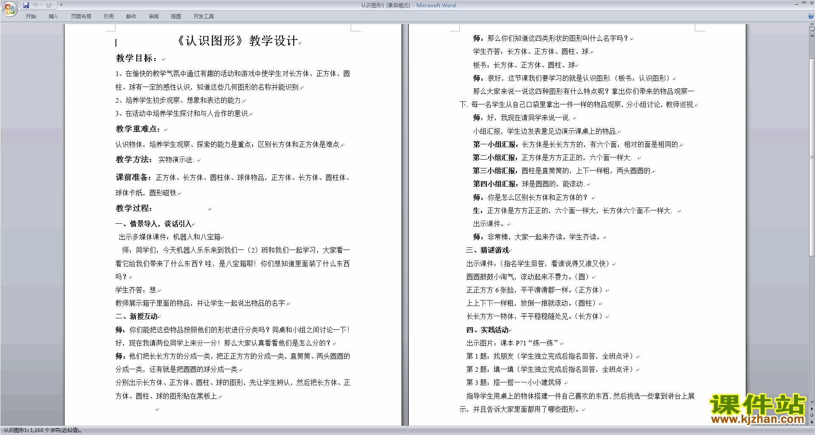Click the line 第 3 题：搭一搭
Image resolution: width=815 pixels, height=435 pixels.
pyautogui.click(x=514, y=382)
